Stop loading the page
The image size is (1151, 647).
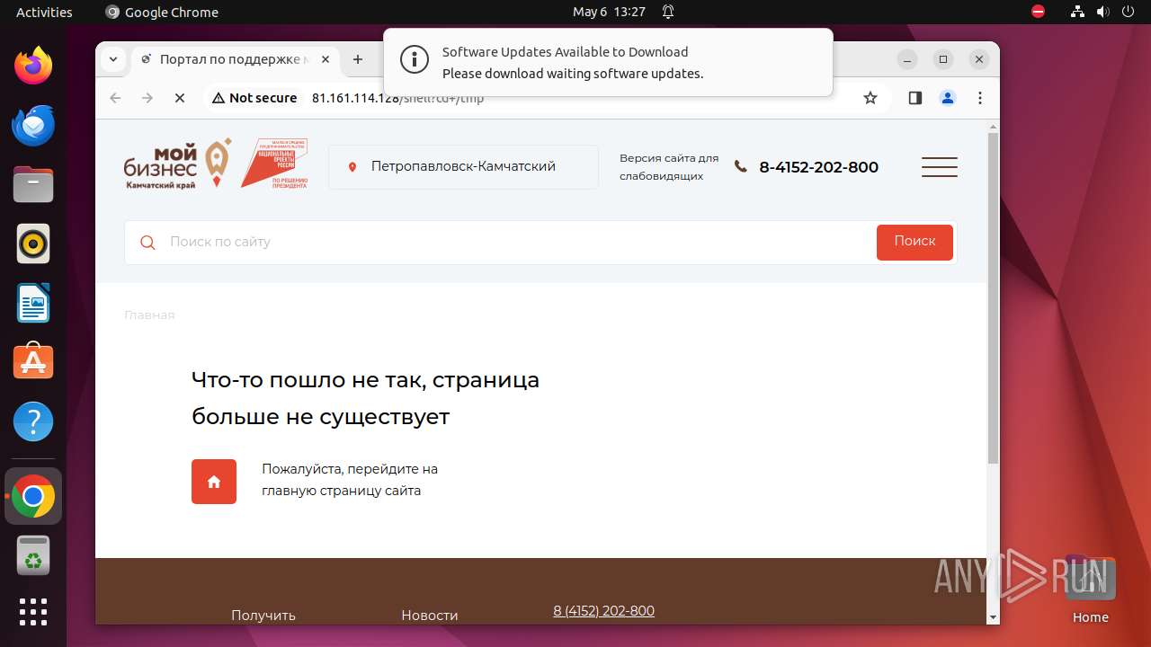coord(180,98)
